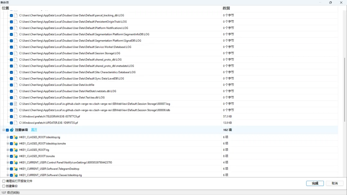The width and height of the screenshot is (347, 195).
Task: Uncheck the Software\TelegramDesktop checkbox
Action: [11, 169]
